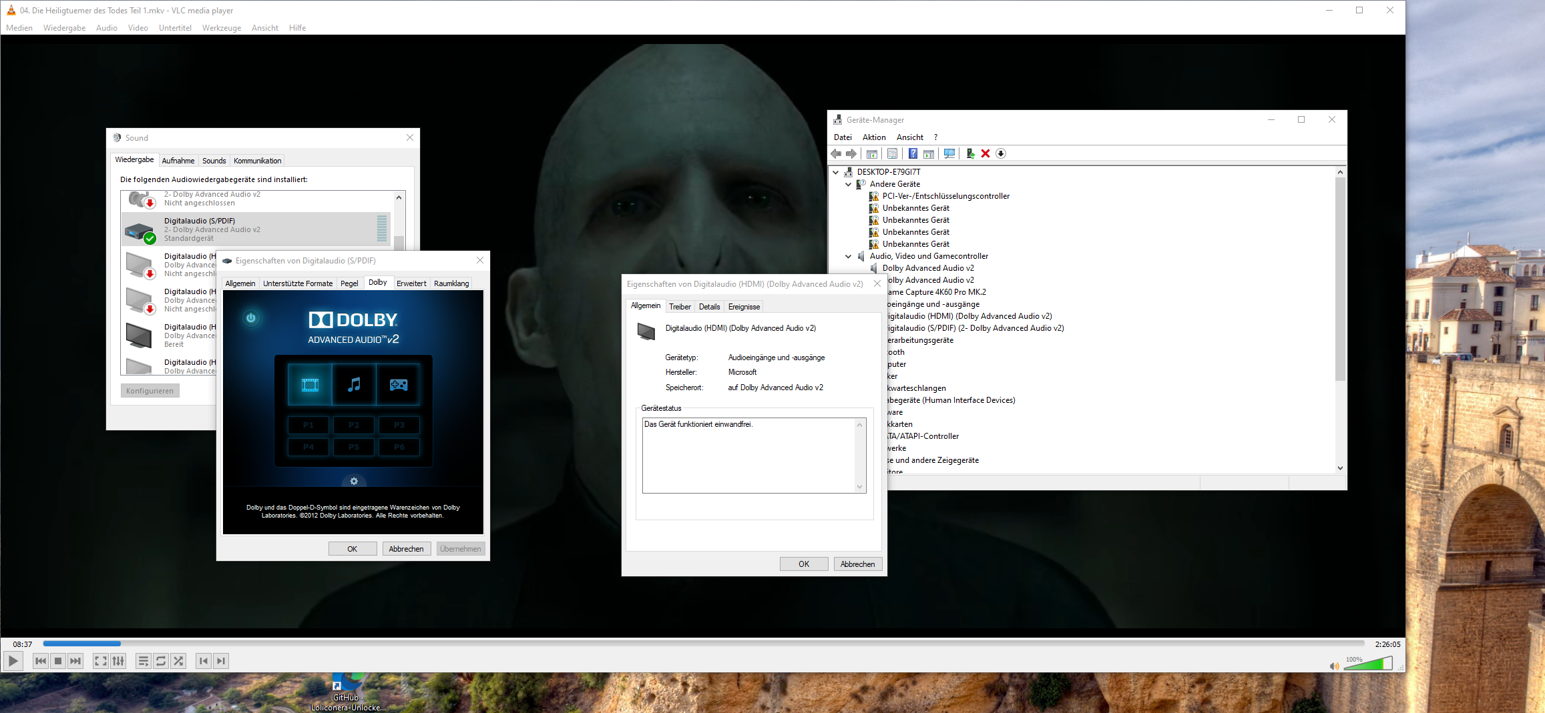The image size is (1545, 713).
Task: Select the Dolby movie profile
Action: click(x=310, y=385)
